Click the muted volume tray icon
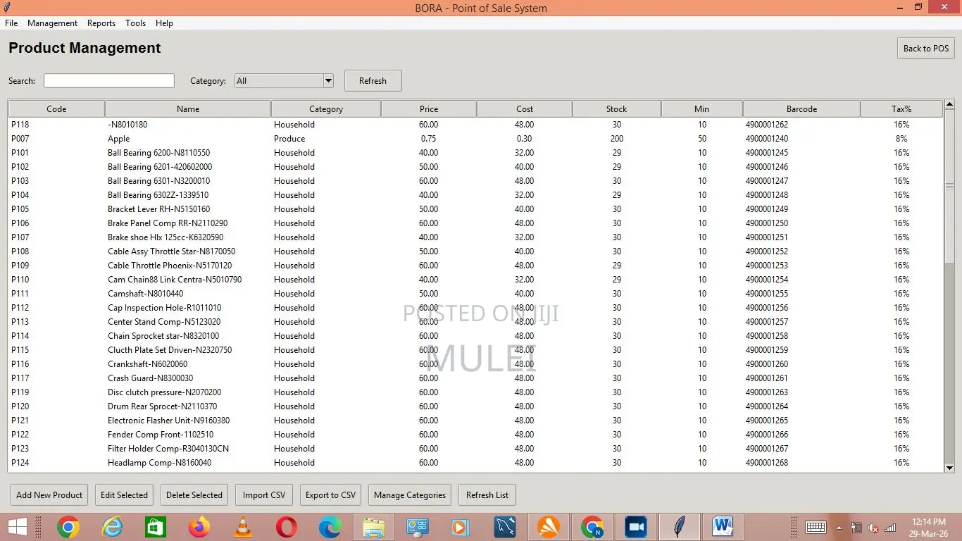 [873, 527]
